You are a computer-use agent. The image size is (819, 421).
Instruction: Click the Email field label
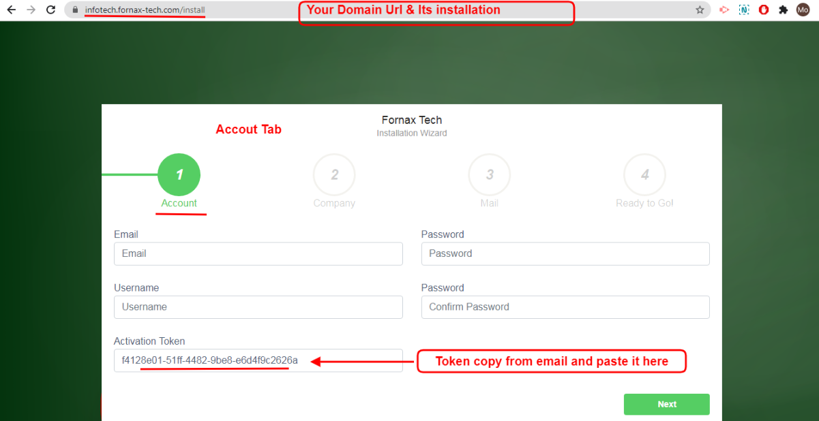(x=126, y=234)
